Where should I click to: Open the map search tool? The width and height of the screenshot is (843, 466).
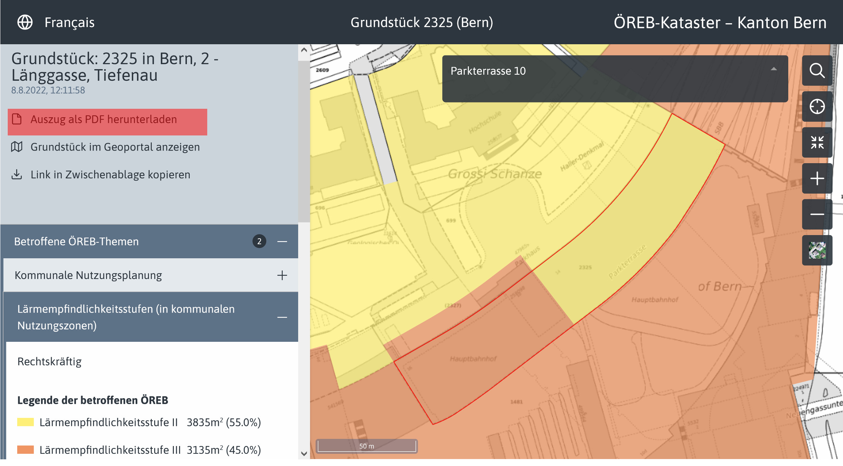pos(817,71)
